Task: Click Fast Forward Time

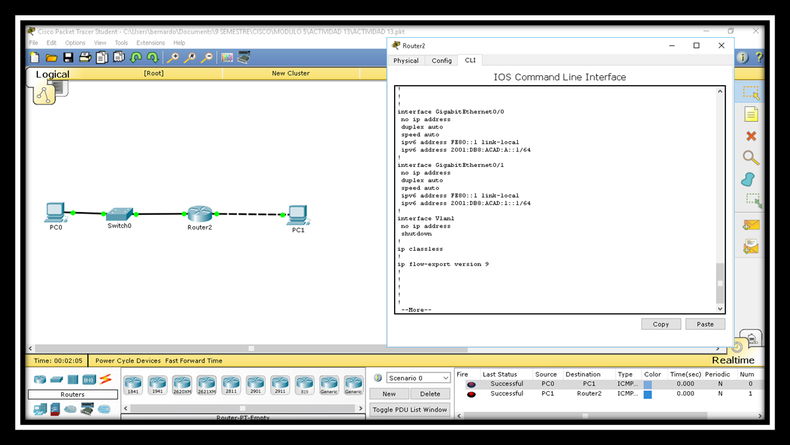Action: 194,361
